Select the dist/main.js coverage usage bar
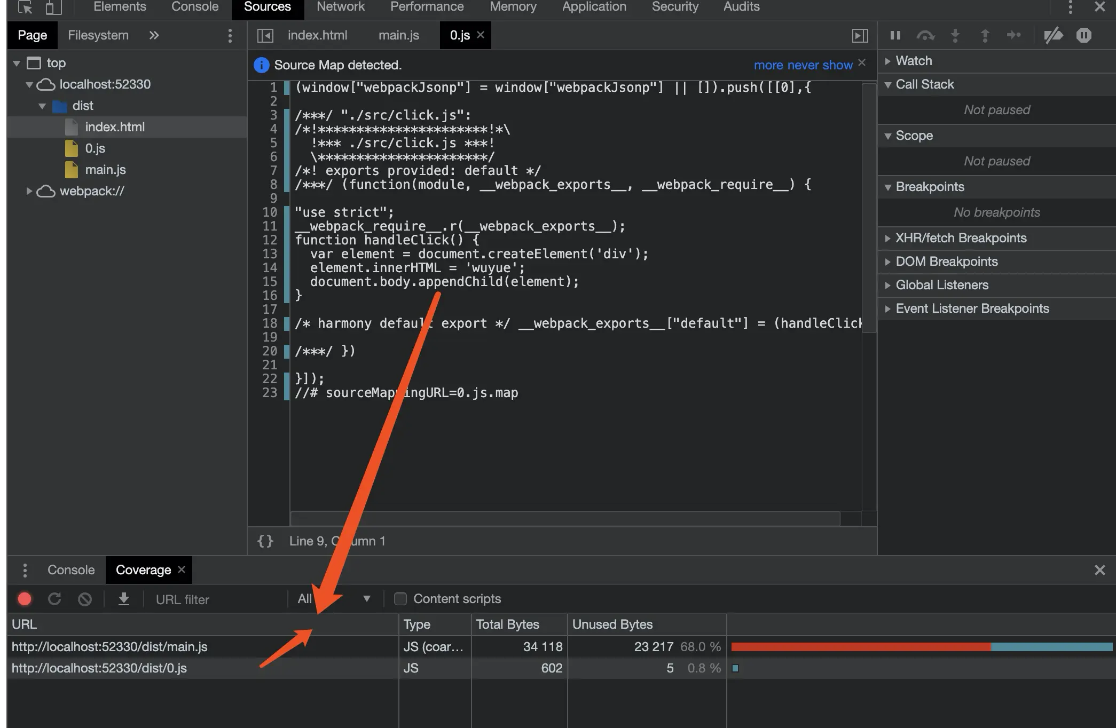 pos(921,647)
